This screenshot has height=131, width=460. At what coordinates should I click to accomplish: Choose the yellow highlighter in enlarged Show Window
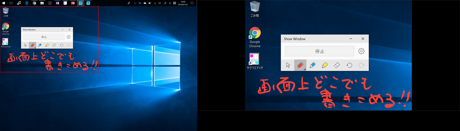tap(325, 65)
